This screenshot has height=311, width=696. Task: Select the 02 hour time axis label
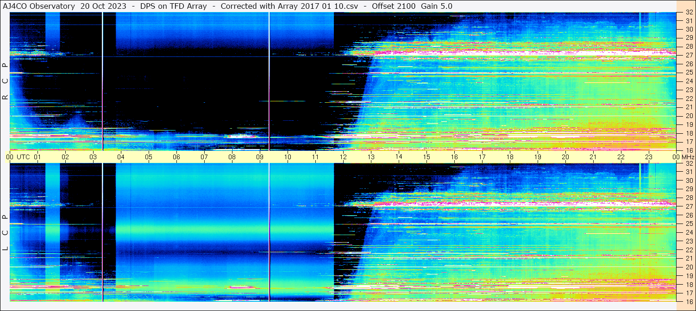click(65, 157)
